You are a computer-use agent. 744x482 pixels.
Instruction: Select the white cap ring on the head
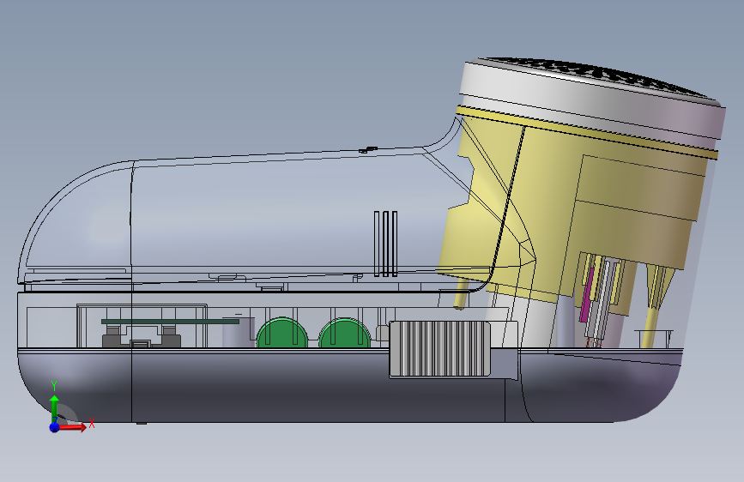590,101
